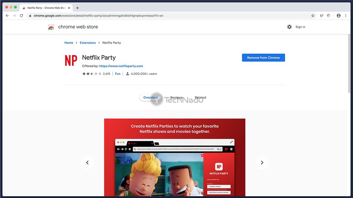Select the Overview tab
This screenshot has height=198, width=353.
click(151, 97)
